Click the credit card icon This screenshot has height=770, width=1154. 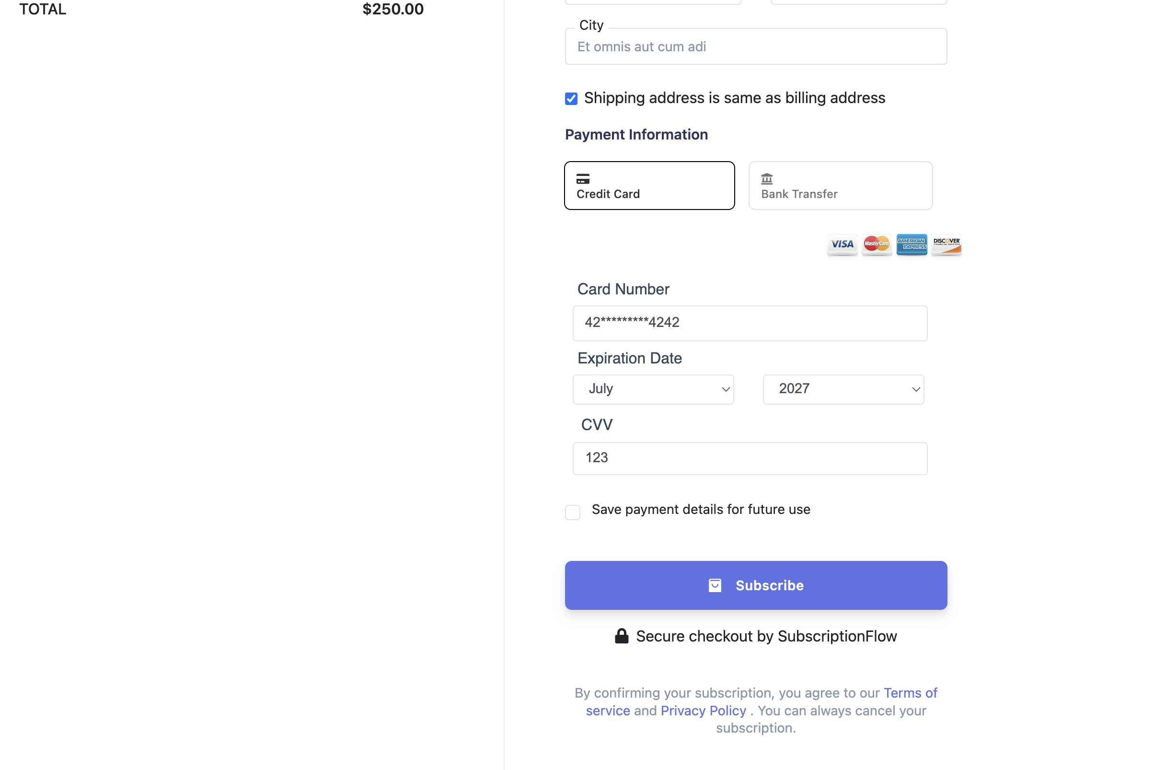[583, 179]
